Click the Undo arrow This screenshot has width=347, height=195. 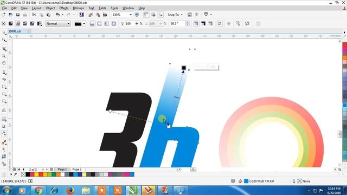tap(58, 15)
